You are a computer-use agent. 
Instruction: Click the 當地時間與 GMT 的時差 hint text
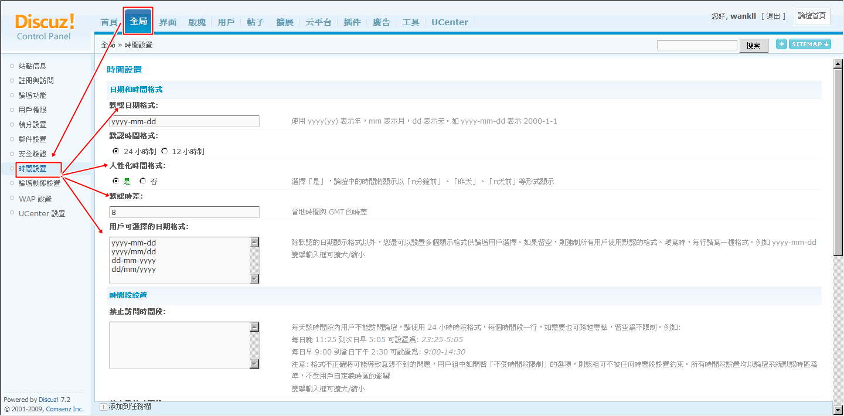(329, 212)
